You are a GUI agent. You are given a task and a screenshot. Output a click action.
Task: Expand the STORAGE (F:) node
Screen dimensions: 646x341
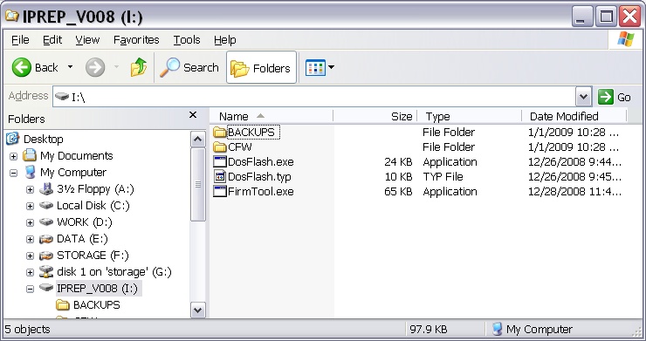30,256
